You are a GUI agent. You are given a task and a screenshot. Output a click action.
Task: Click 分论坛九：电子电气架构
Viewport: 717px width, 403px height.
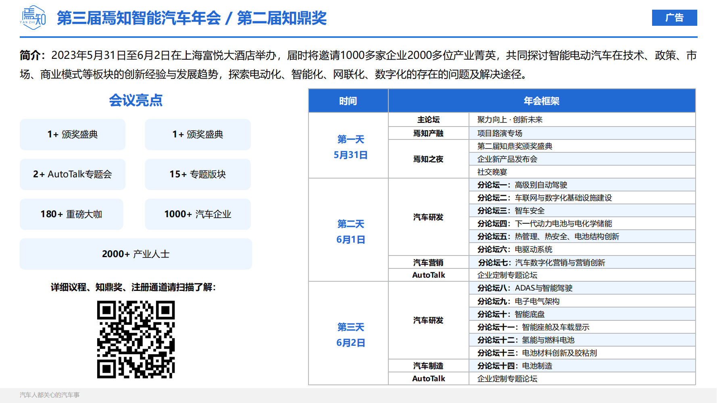(582, 301)
